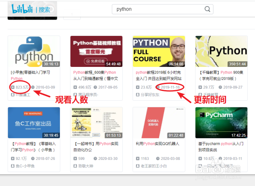
Task: Open uploader 老王家的王小白 profile
Action: tap(154, 166)
